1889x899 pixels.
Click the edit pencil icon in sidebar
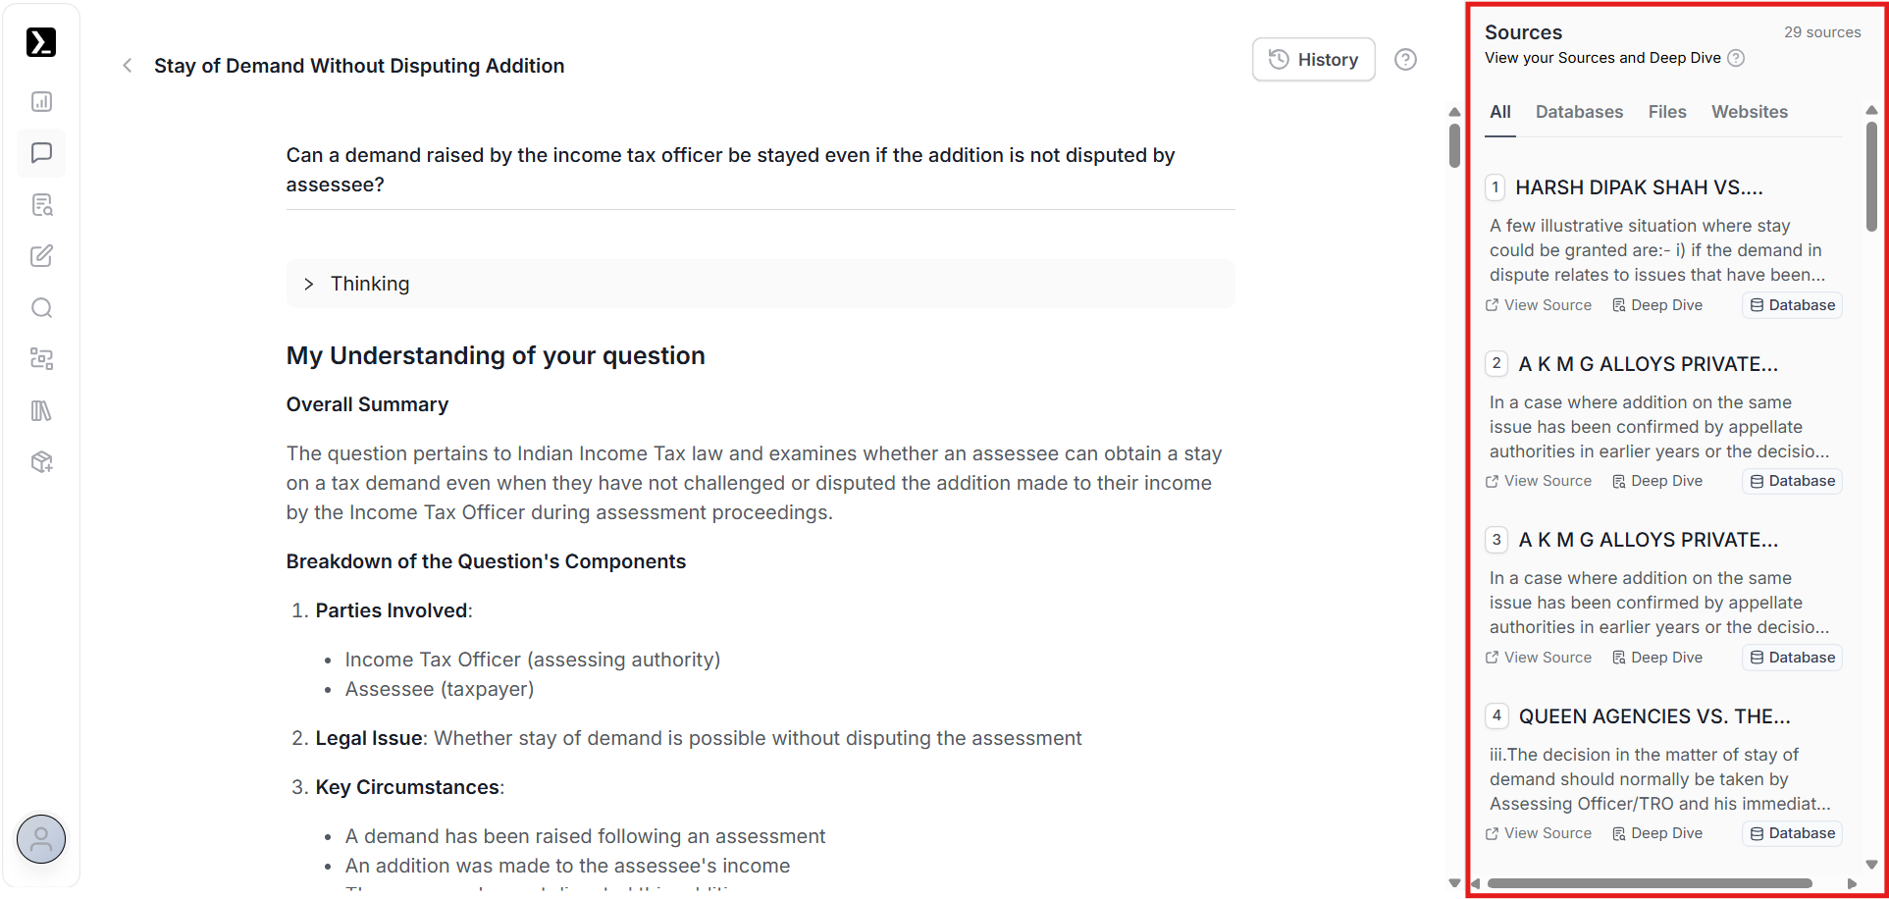click(41, 256)
